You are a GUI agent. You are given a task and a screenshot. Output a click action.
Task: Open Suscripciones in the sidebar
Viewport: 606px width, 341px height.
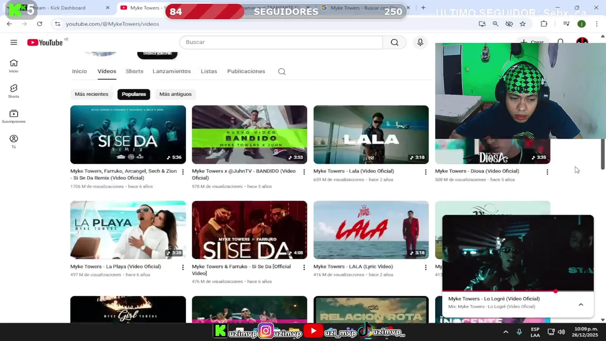(x=14, y=117)
